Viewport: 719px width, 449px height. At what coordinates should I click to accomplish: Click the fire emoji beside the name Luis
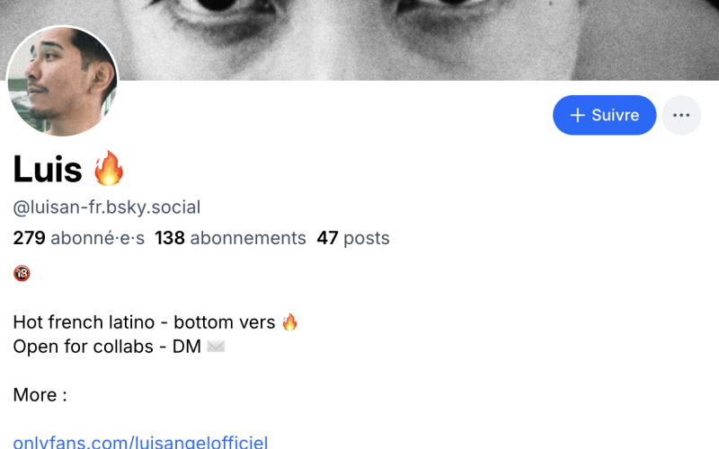coord(109,168)
